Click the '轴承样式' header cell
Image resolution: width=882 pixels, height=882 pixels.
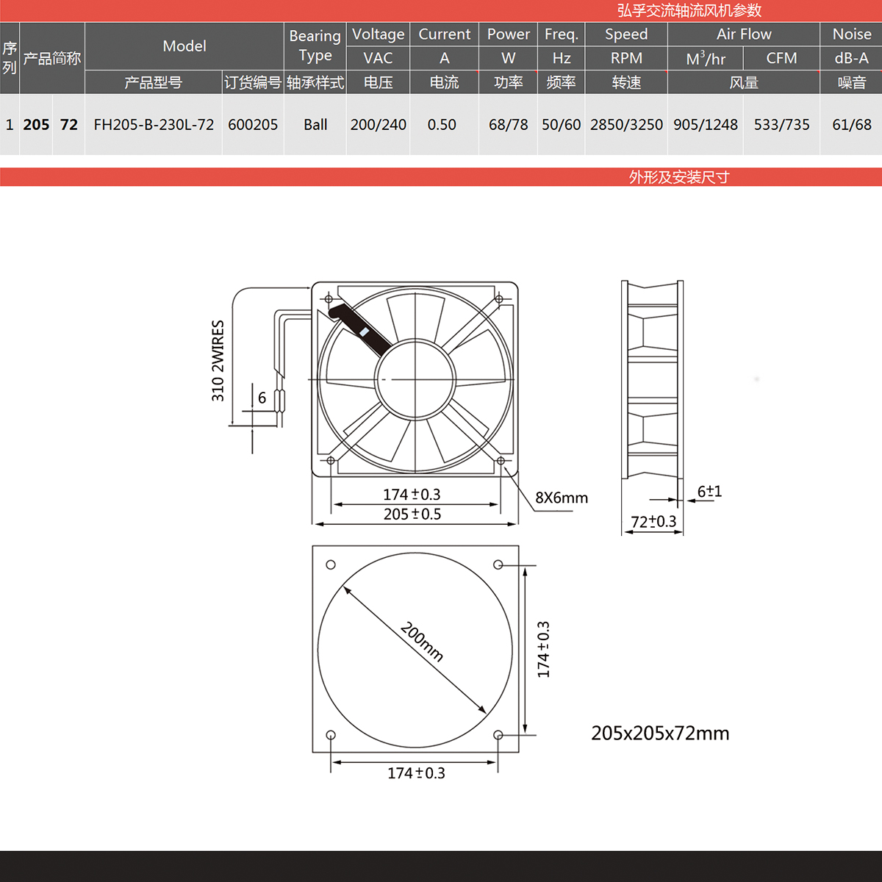315,82
